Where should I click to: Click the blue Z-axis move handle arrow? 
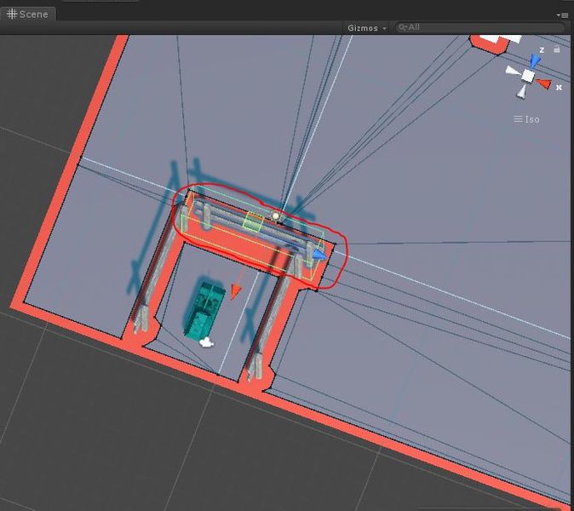319,255
